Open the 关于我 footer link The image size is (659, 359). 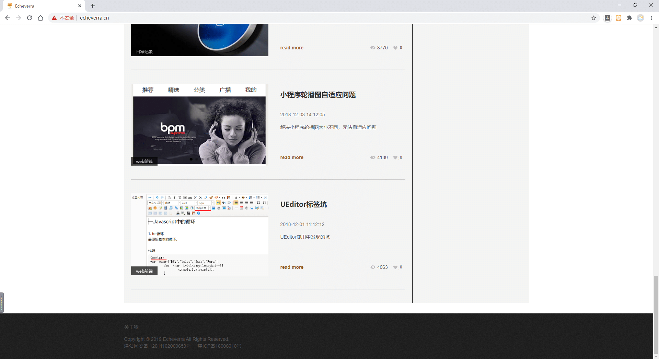(131, 327)
